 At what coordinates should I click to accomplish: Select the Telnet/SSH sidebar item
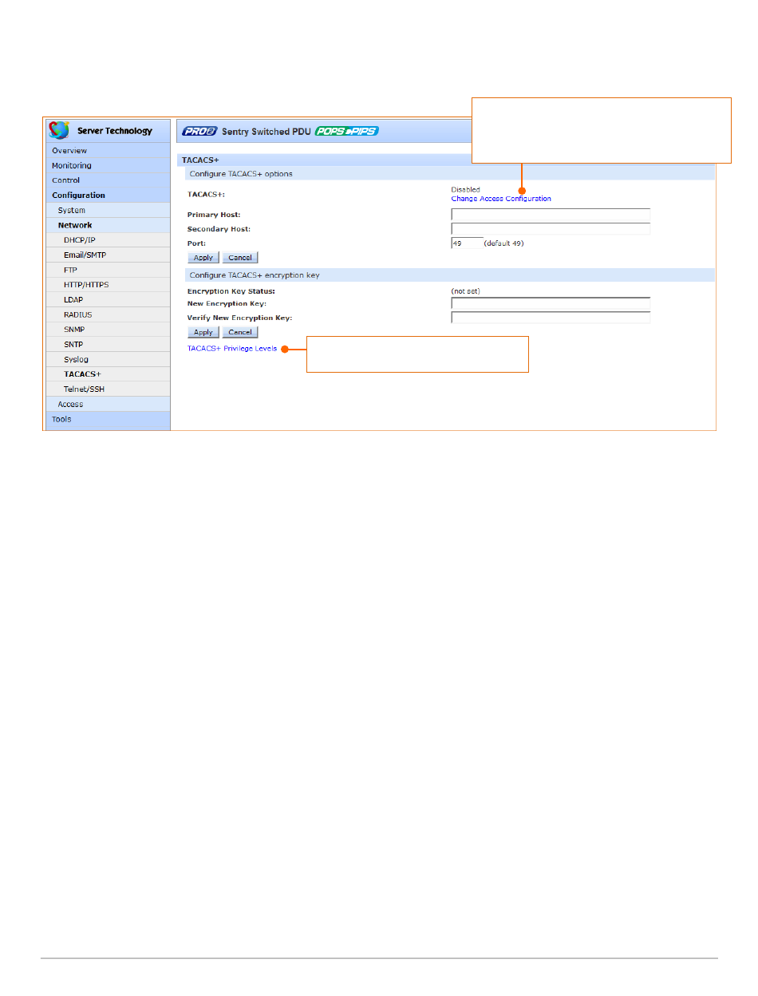[84, 389]
